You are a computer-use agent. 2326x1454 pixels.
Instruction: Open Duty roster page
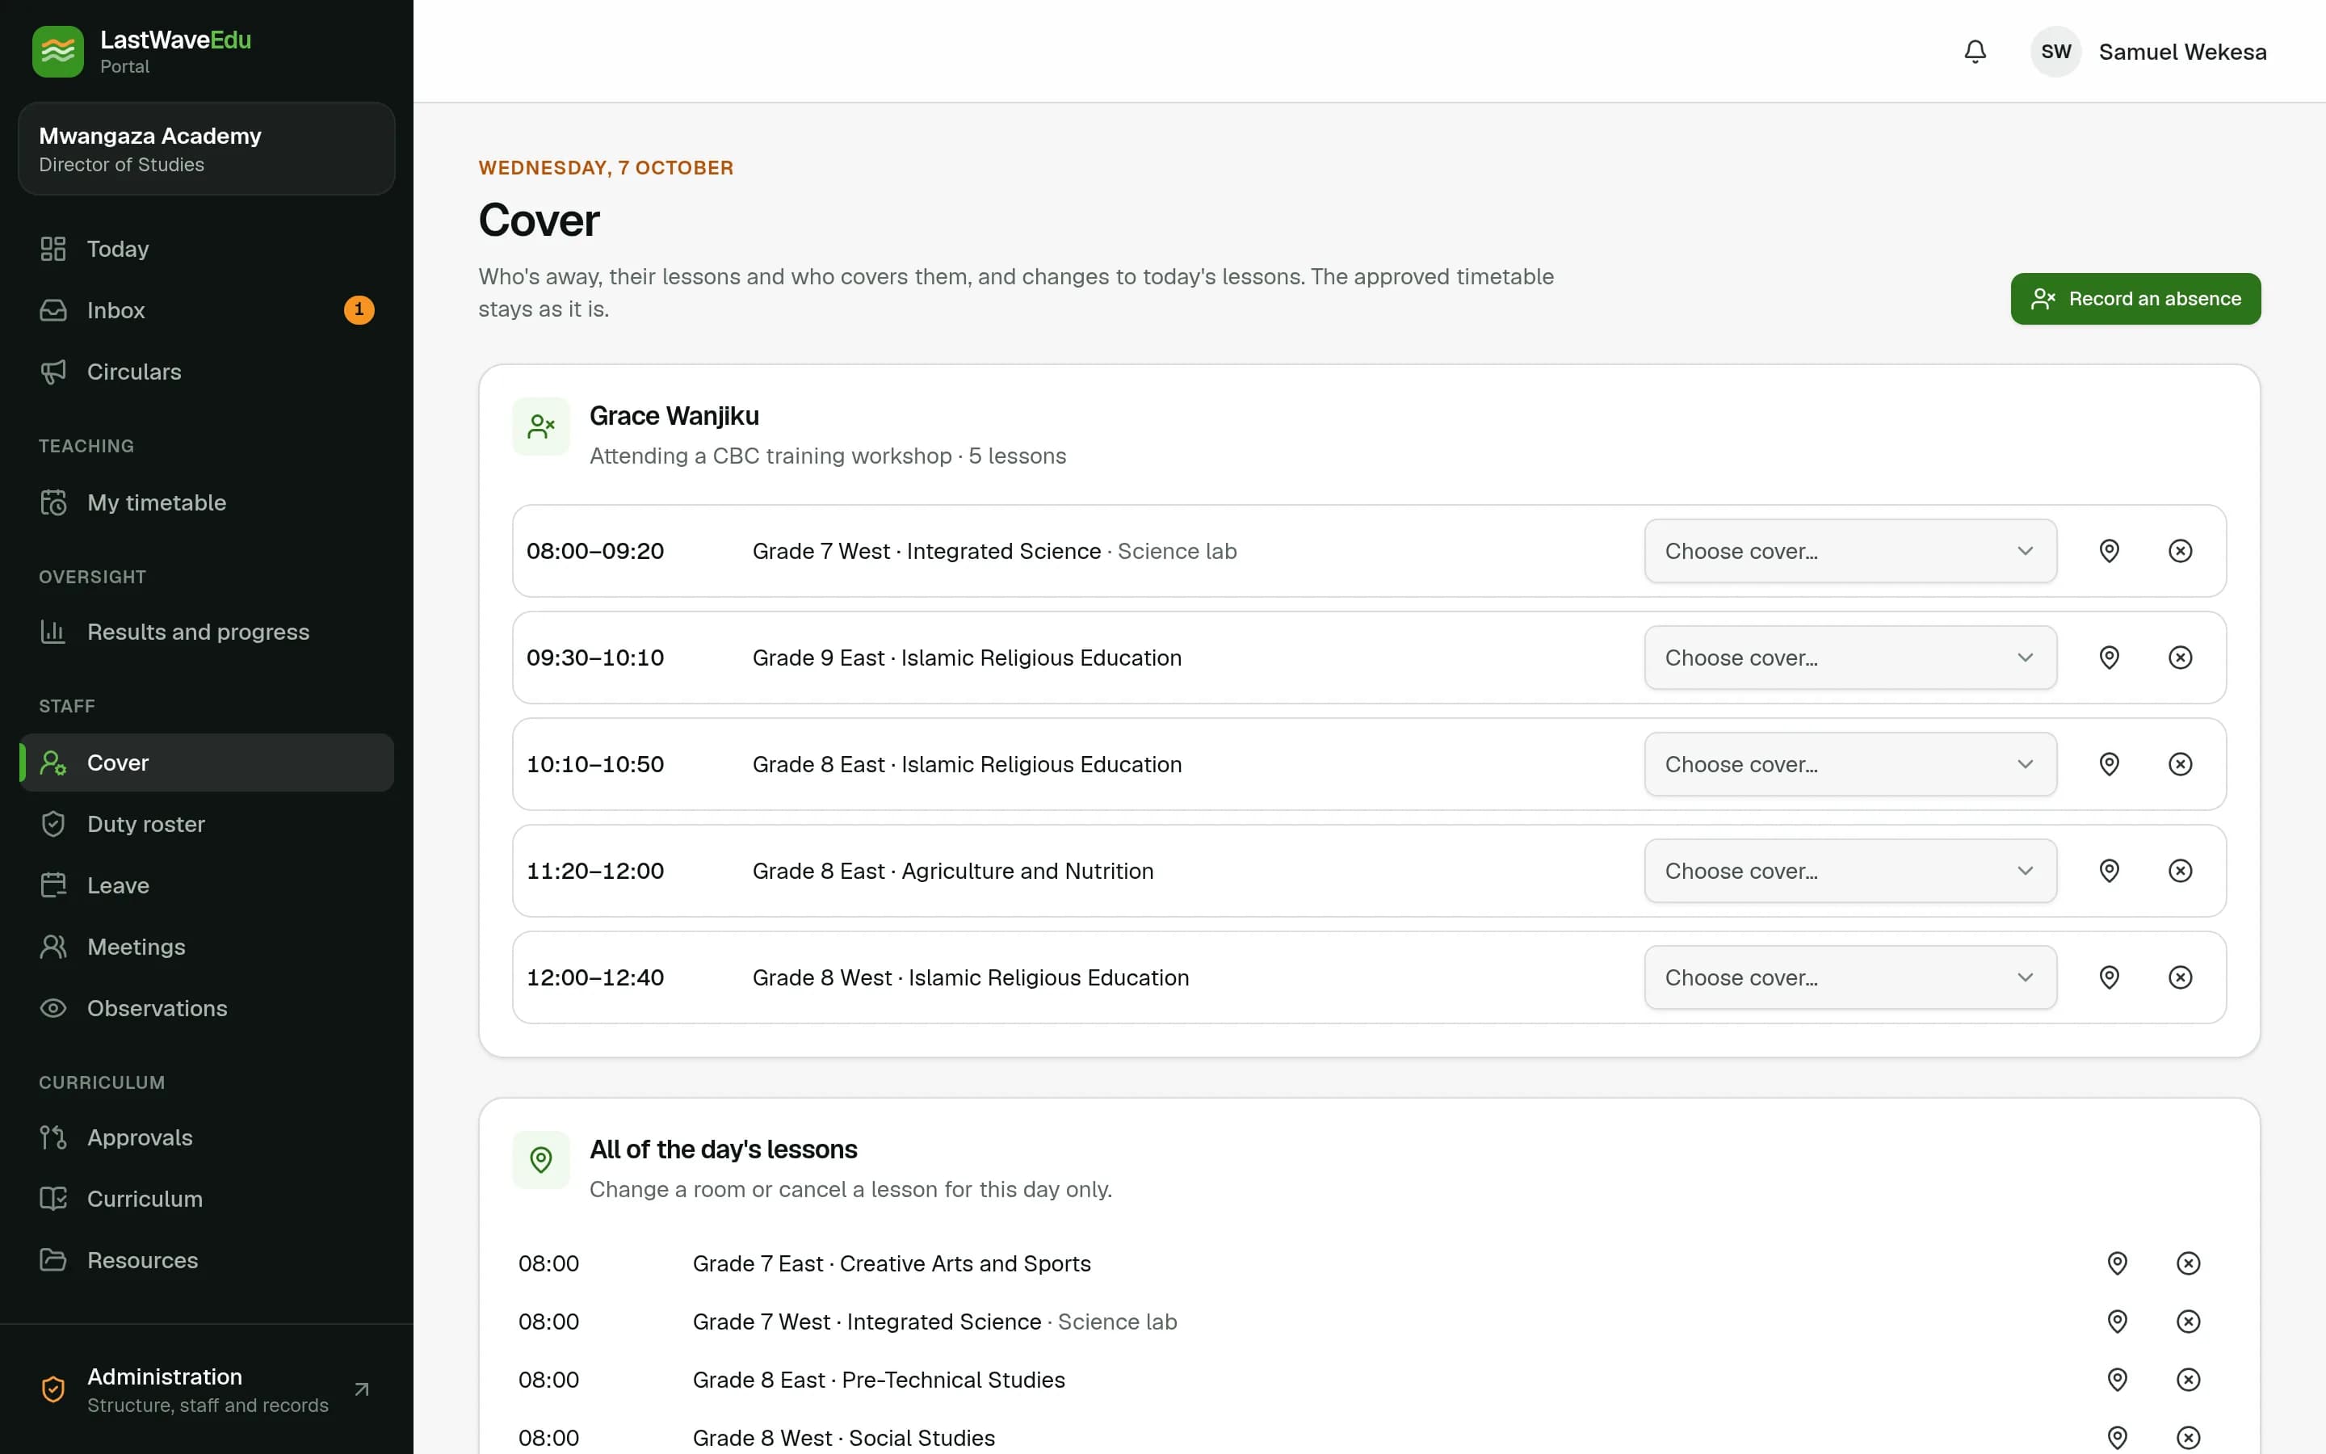point(207,824)
